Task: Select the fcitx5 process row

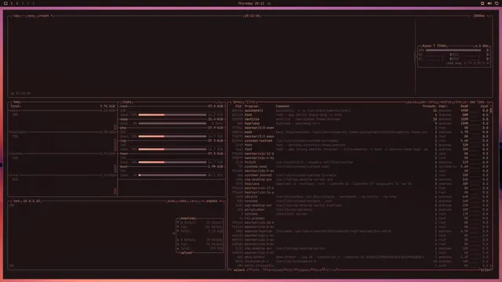Action: click(x=361, y=162)
